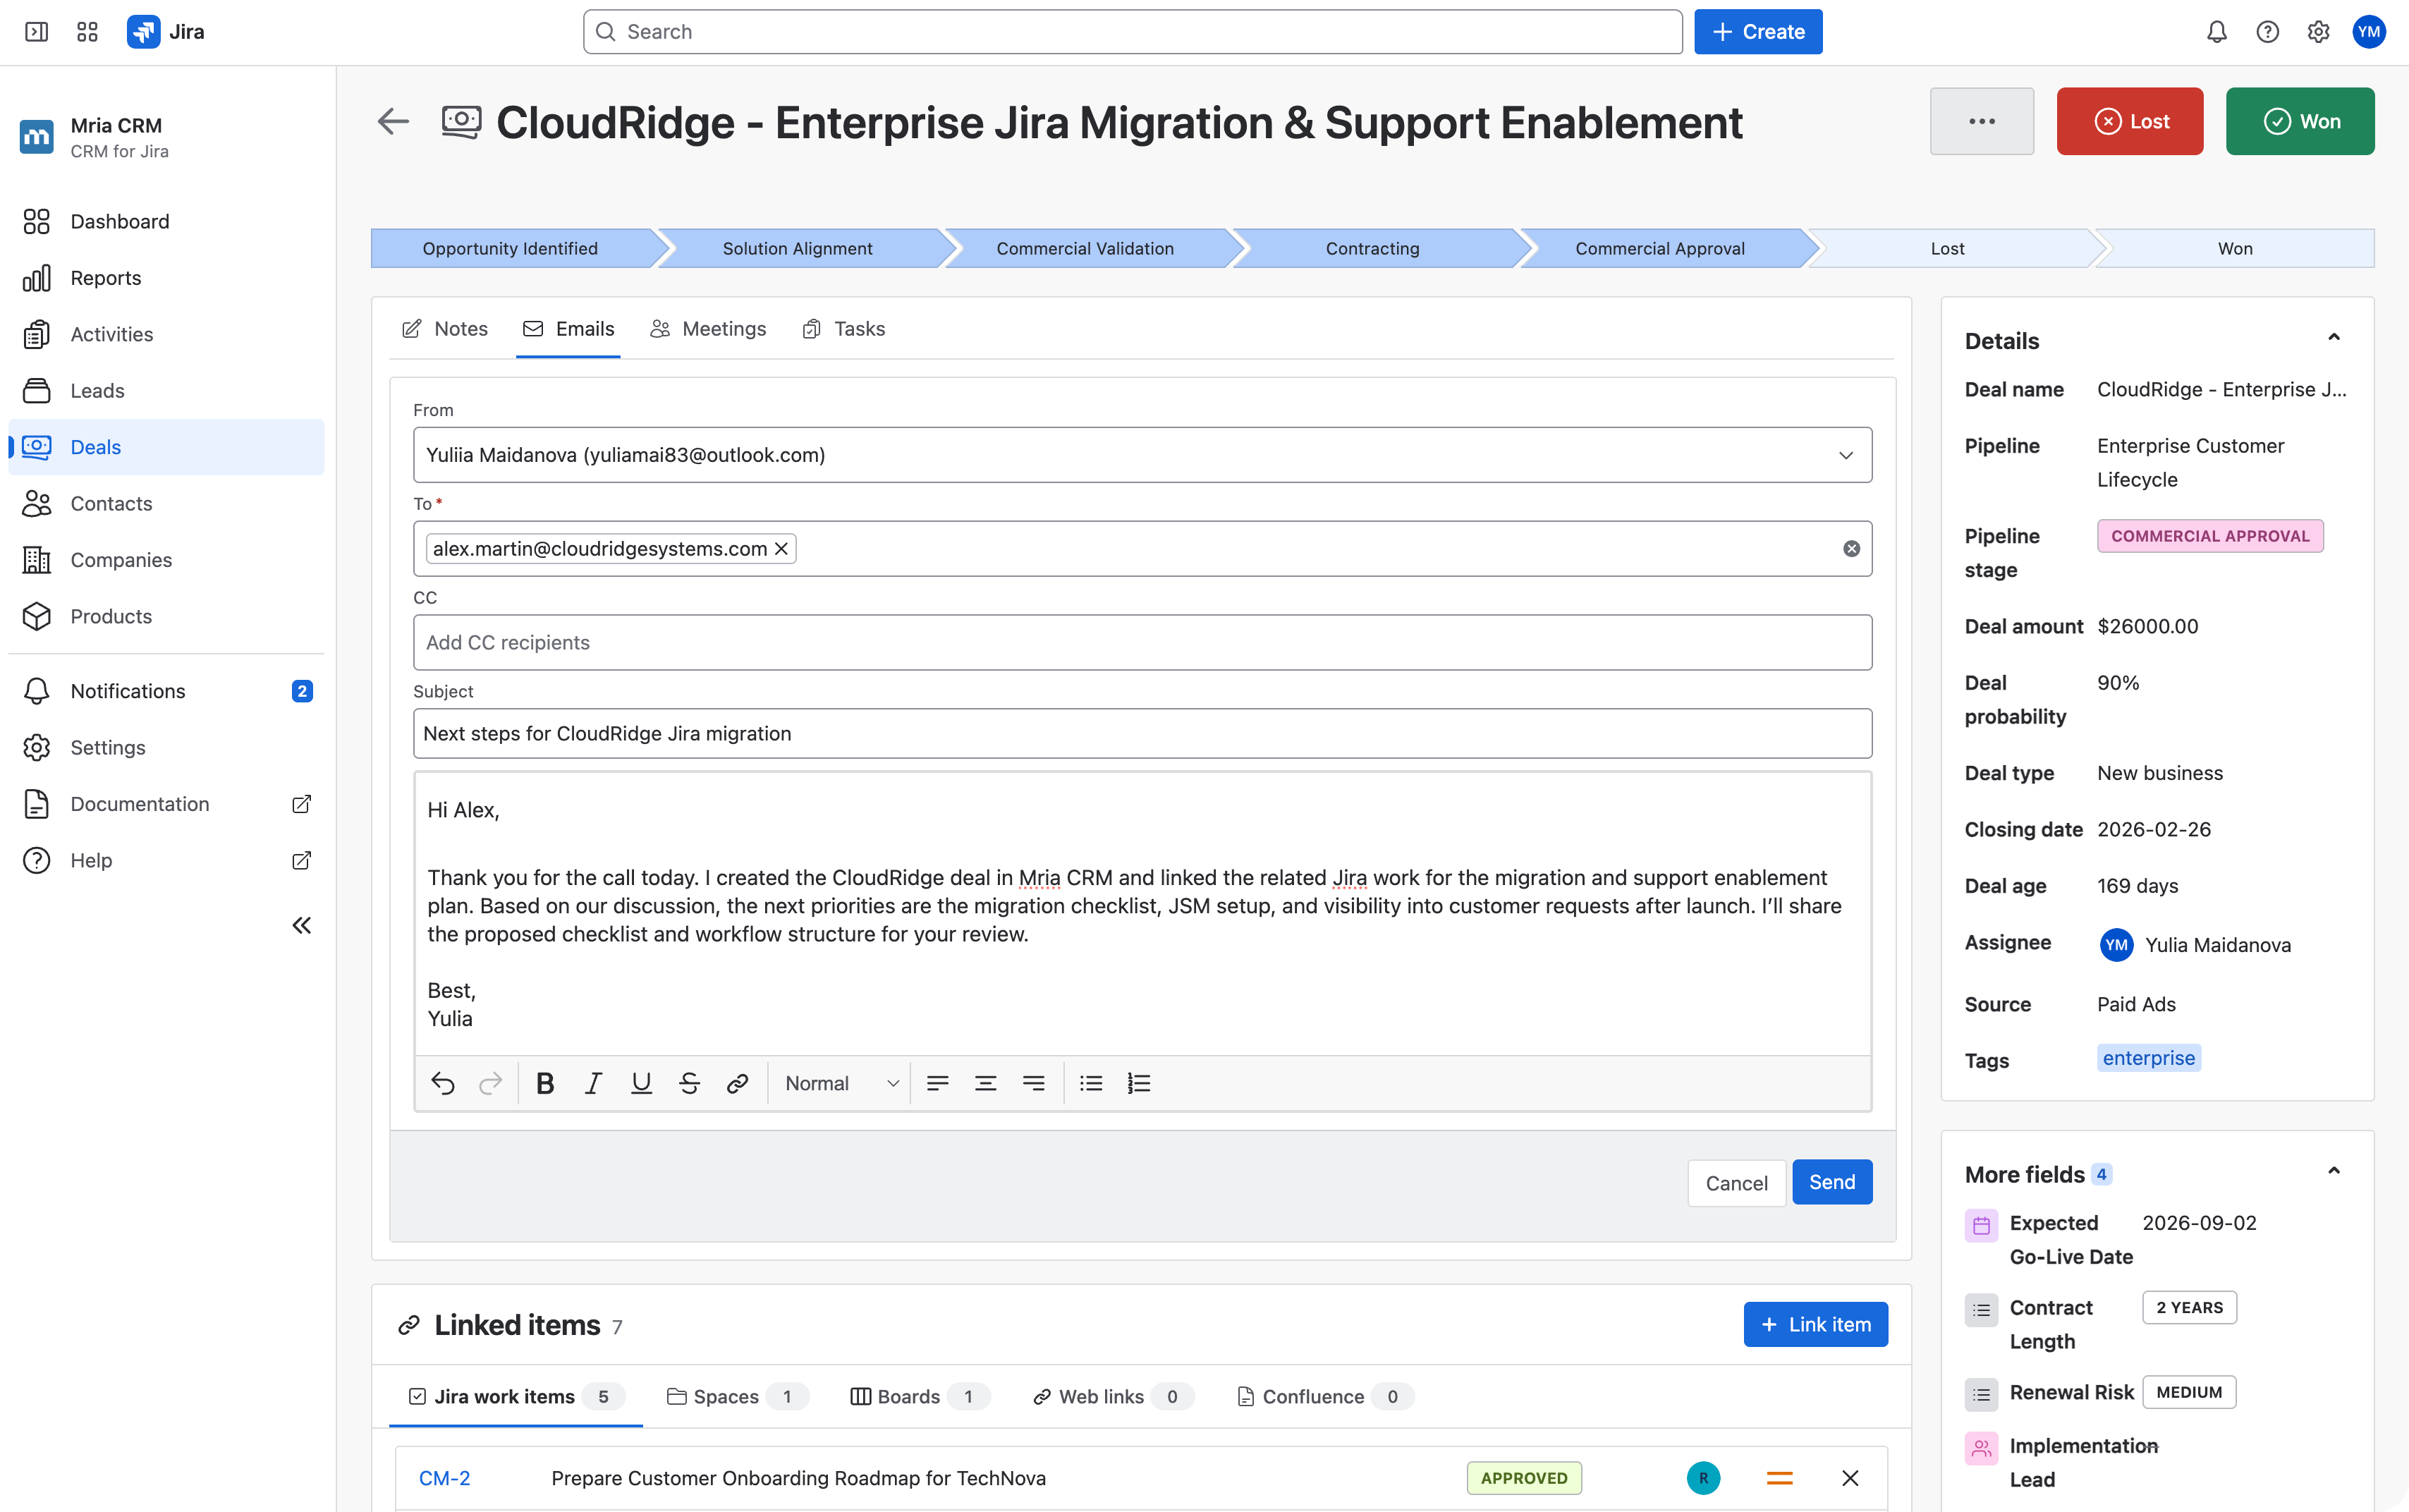Open the Spaces linked items tab

click(738, 1396)
